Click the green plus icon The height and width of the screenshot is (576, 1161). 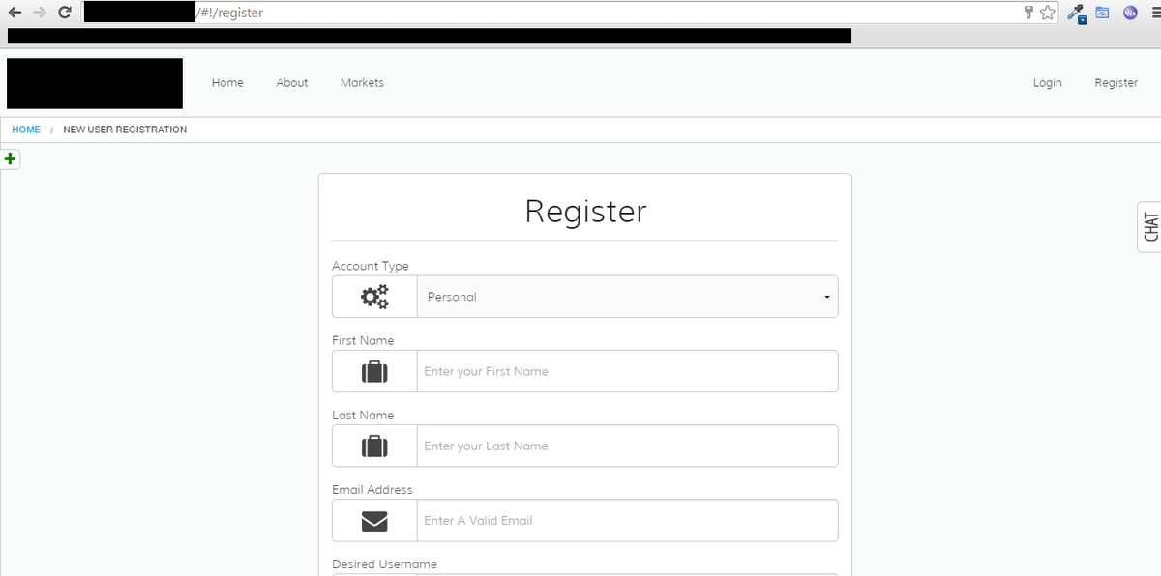11,158
